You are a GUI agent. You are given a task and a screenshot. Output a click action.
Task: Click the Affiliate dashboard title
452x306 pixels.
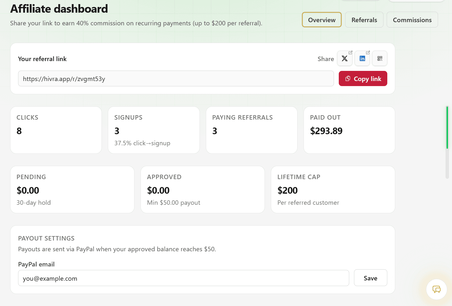[x=59, y=9]
